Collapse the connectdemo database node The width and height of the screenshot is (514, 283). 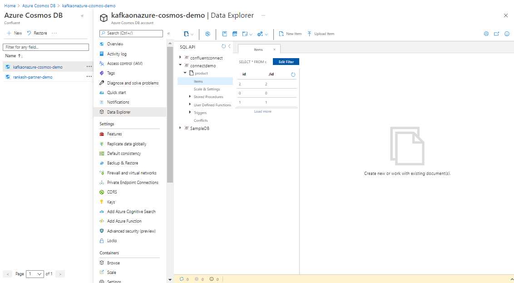180,65
